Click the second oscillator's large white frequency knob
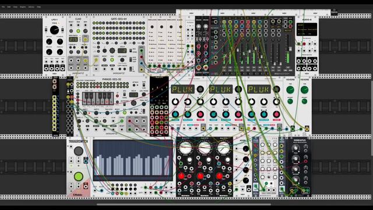 tap(205, 148)
